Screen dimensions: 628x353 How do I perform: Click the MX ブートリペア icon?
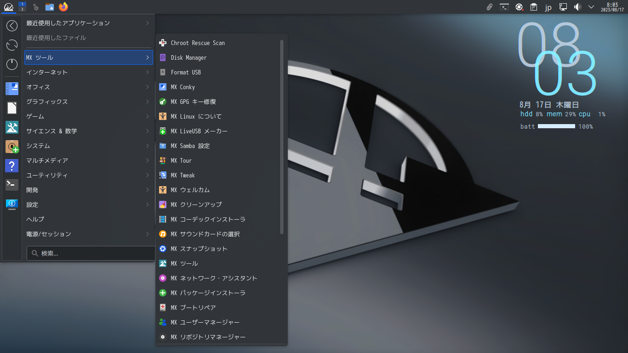[x=162, y=307]
